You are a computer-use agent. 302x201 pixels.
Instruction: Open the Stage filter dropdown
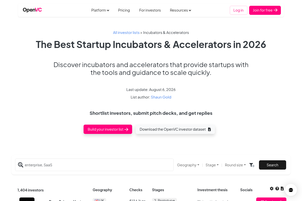click(212, 165)
